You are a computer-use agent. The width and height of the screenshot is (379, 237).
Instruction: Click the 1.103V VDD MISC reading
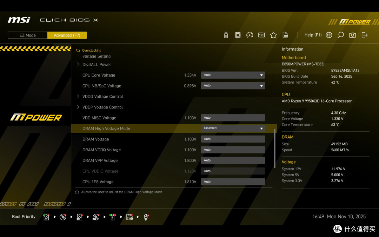click(x=190, y=118)
